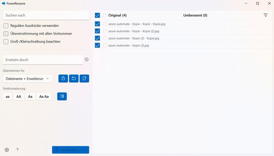Enable Groß-/Kleinschreibung beachten checkbox

(6, 42)
